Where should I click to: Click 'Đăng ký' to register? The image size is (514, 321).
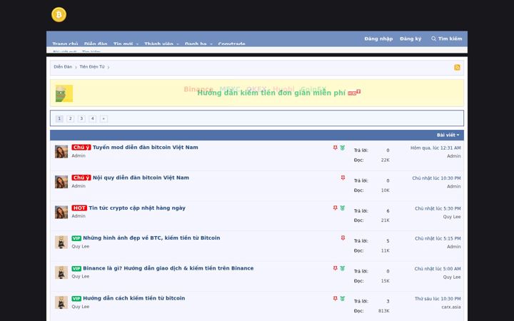[x=410, y=39]
